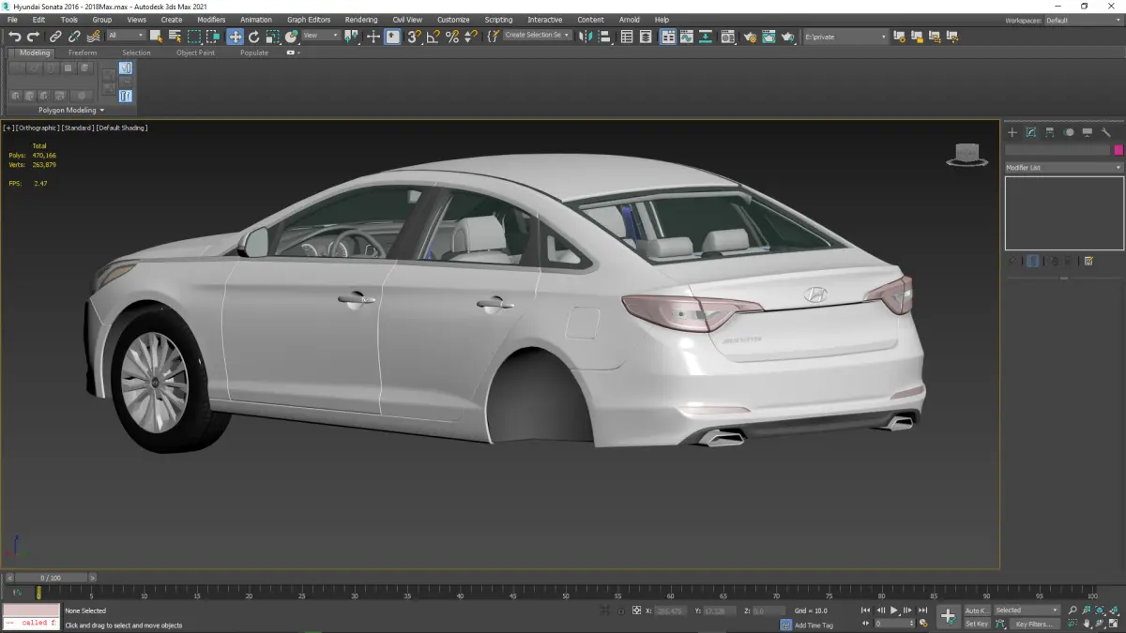
Task: Open the Create panel plus icon
Action: point(1012,132)
